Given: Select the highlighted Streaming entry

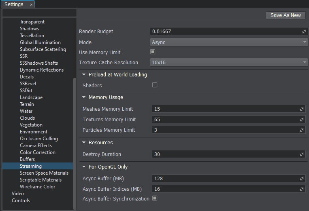Looking at the screenshot, I should 38,166.
